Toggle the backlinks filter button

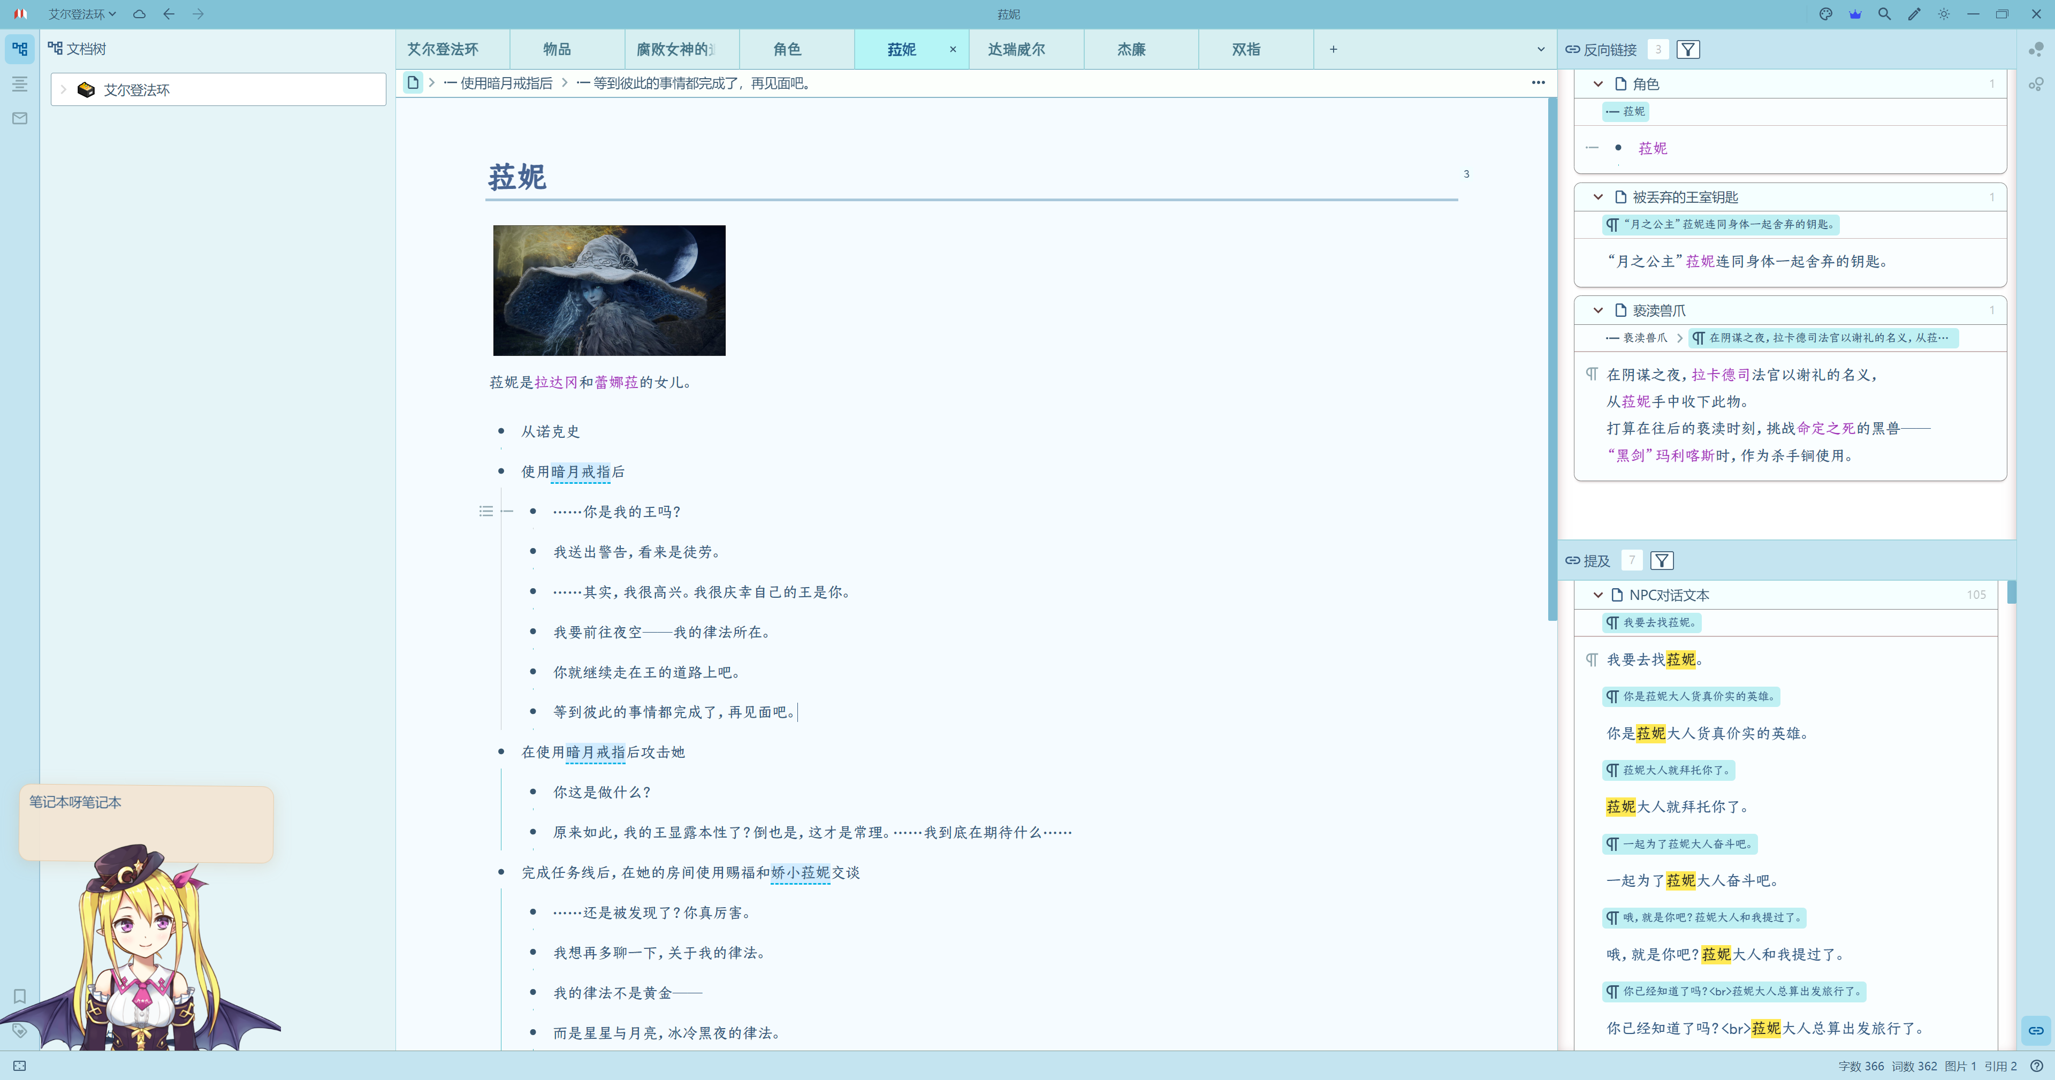tap(1688, 49)
